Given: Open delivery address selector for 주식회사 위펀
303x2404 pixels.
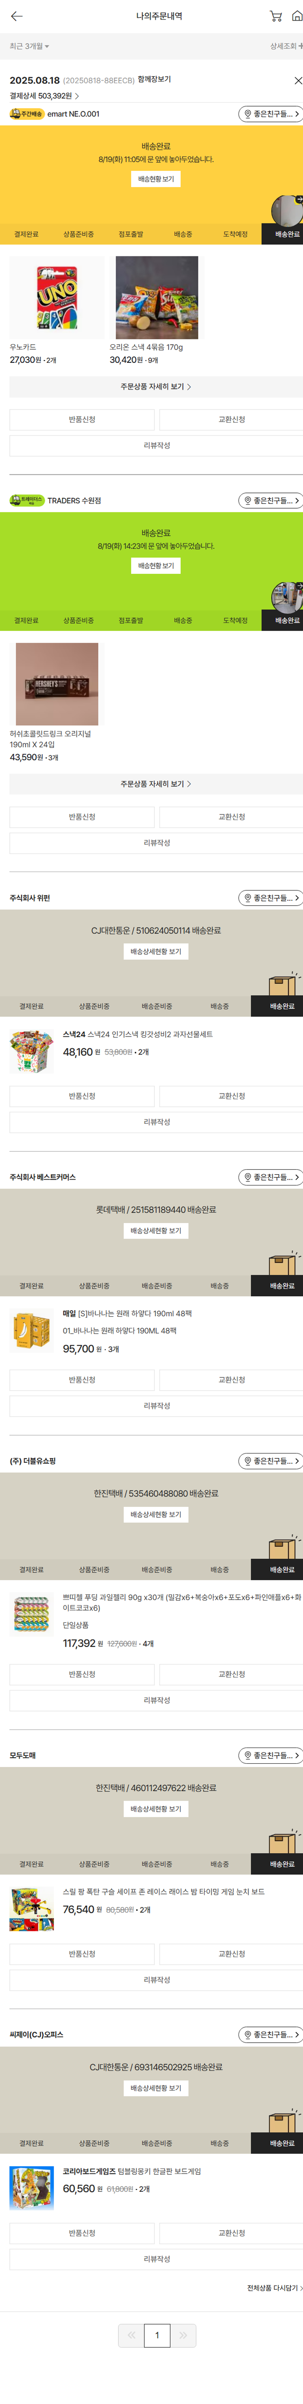Looking at the screenshot, I should (x=270, y=898).
